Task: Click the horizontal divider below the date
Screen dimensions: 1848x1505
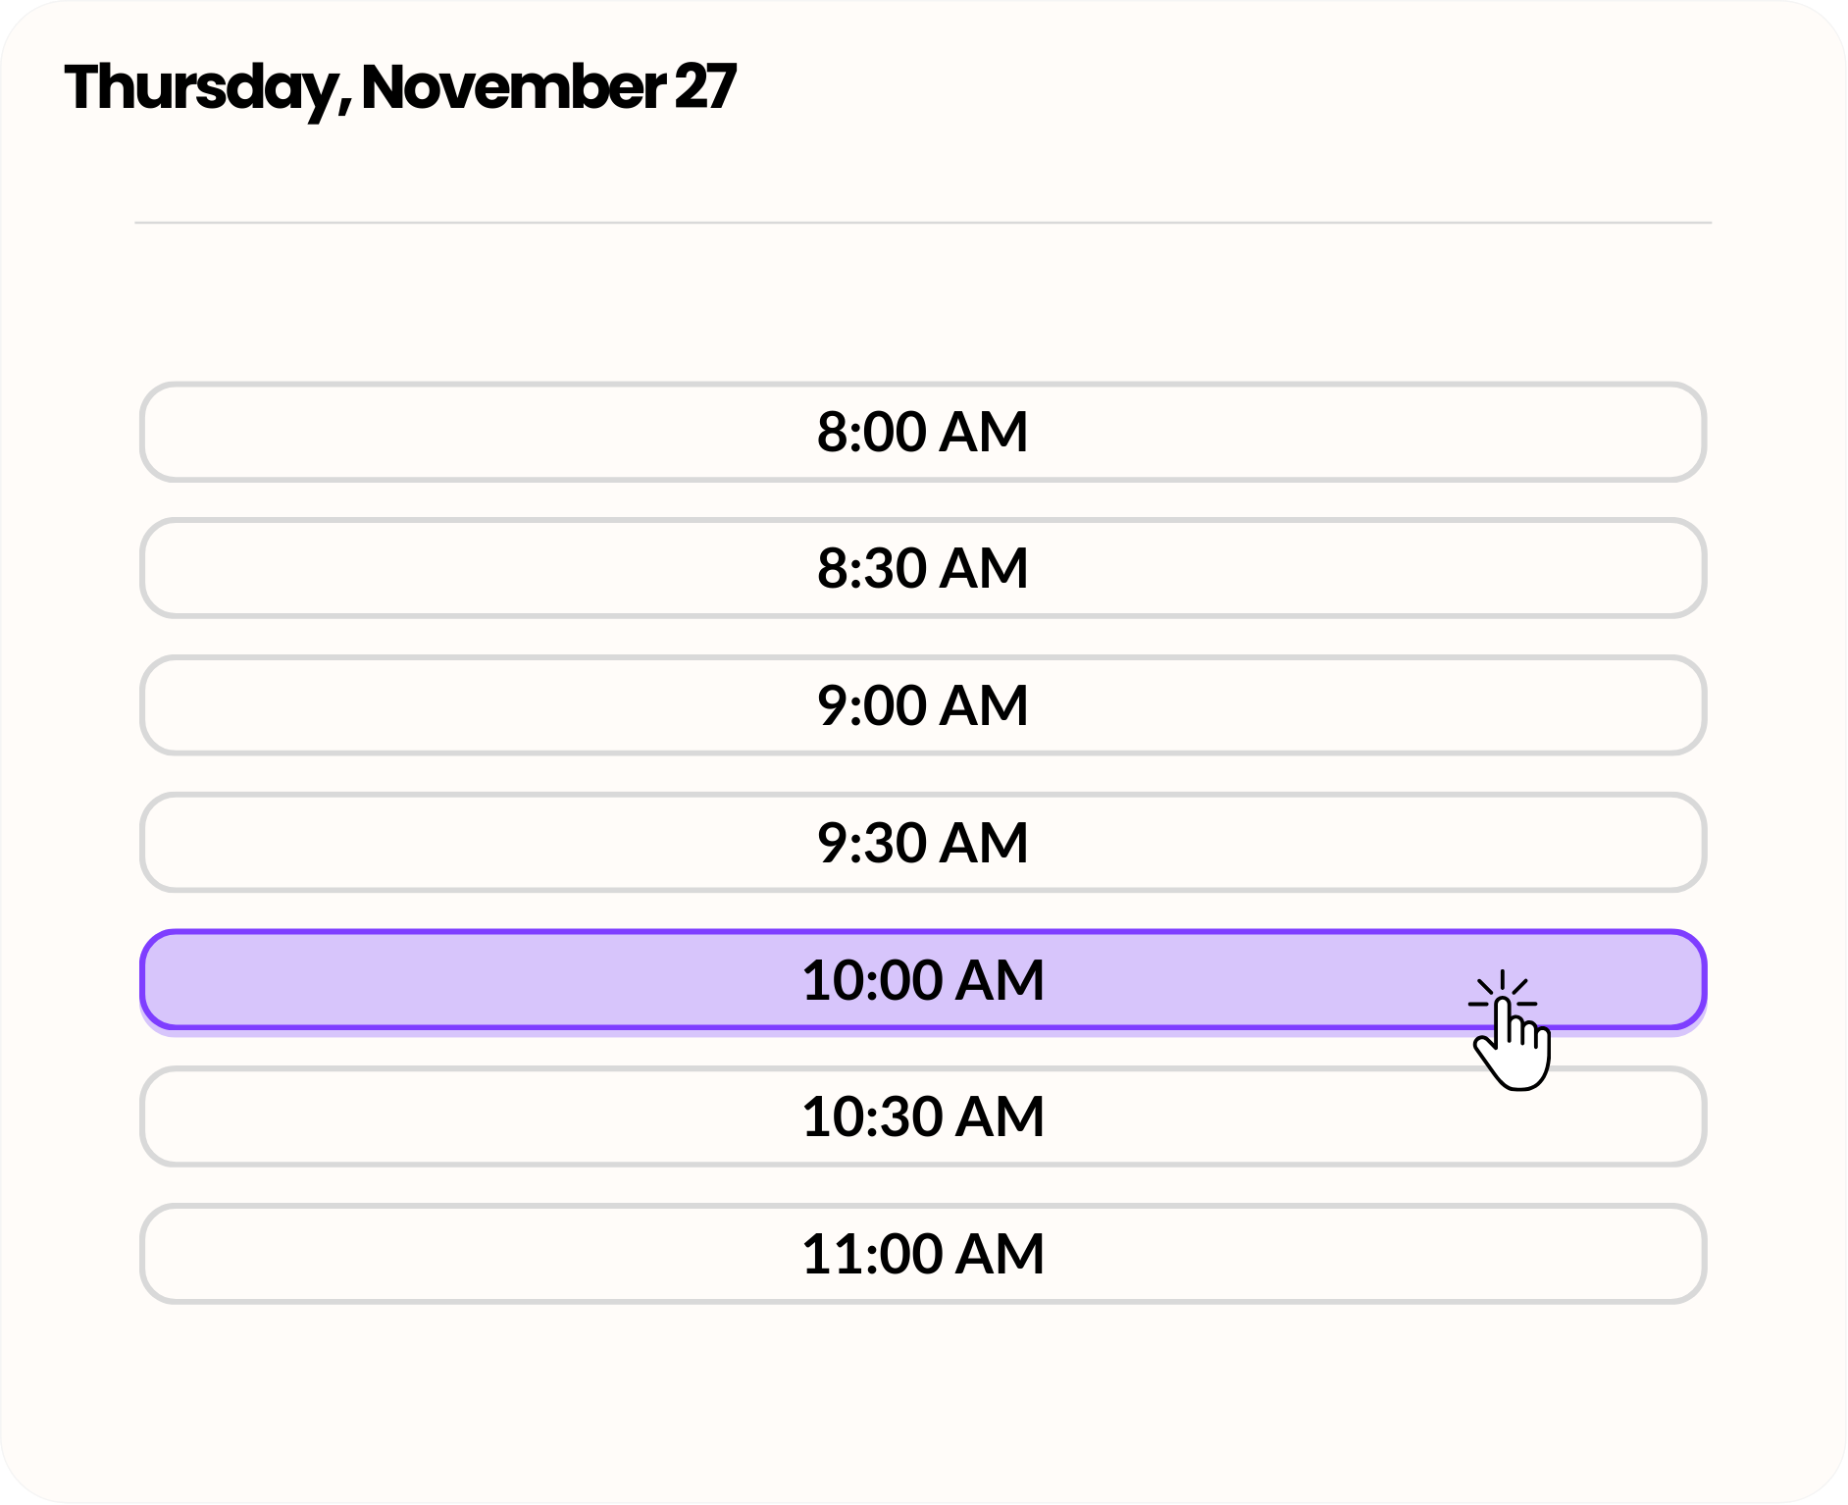Action: coord(923,223)
